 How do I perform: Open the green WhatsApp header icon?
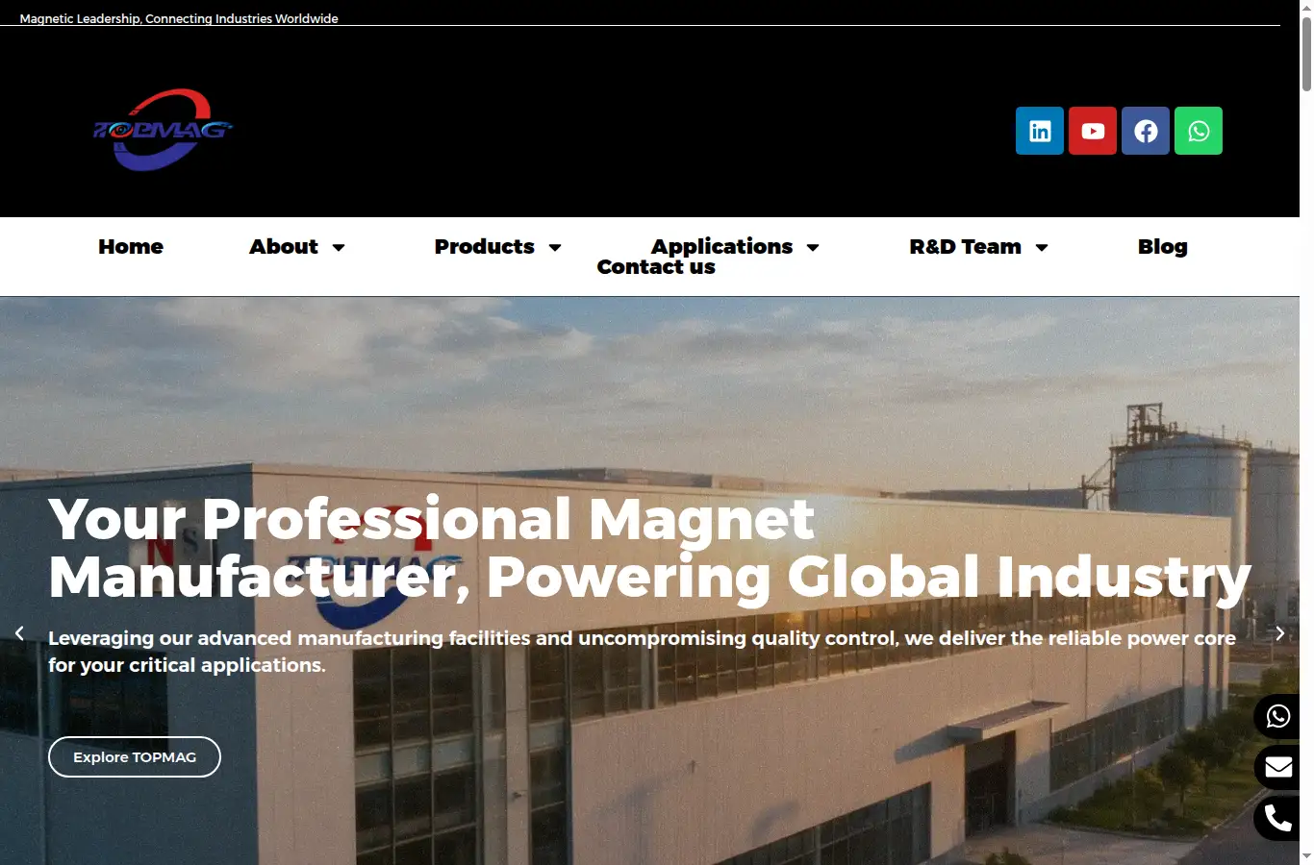[x=1199, y=131]
